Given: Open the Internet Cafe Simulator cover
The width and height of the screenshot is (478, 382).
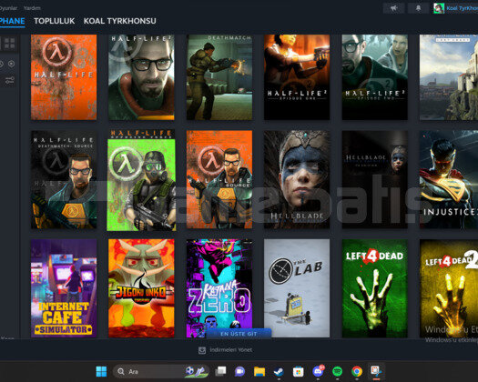Looking at the screenshot, I should [x=64, y=288].
